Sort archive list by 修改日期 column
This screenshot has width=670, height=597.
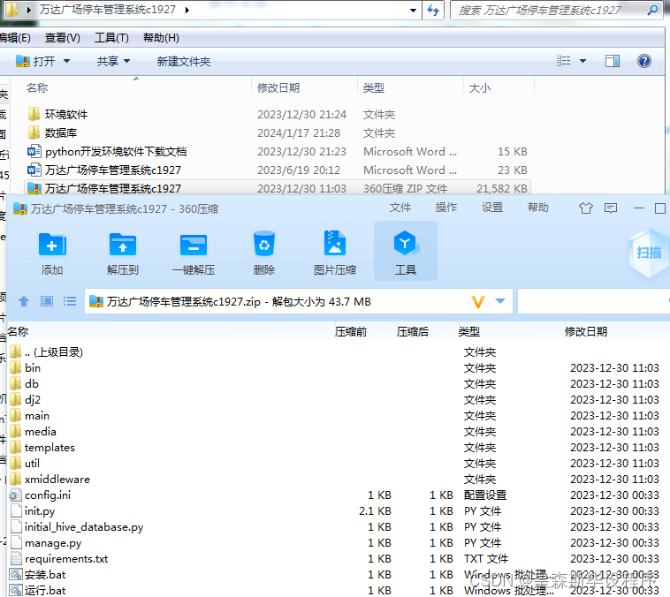tap(586, 332)
